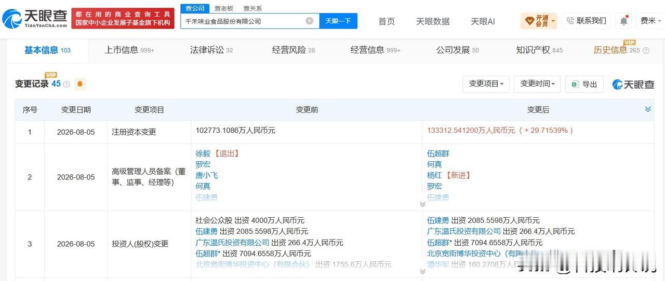Open notifications bell icon in header
665x281 pixels.
click(623, 21)
